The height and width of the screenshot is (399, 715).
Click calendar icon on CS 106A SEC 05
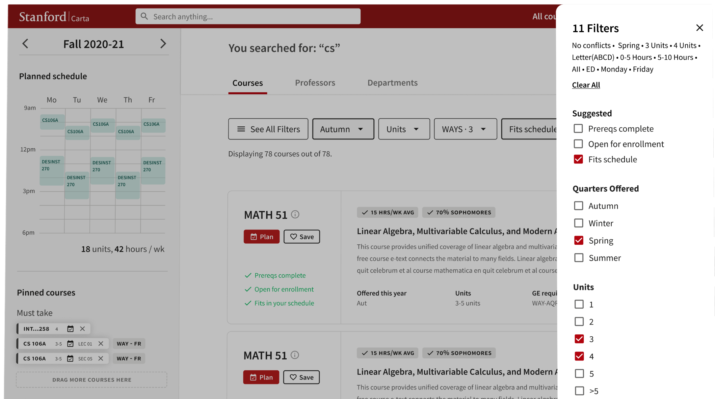[70, 359]
